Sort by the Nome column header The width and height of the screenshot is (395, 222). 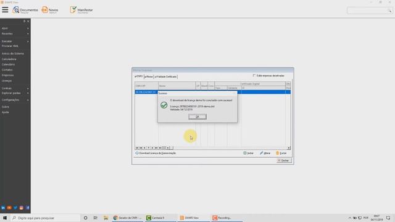pyautogui.click(x=177, y=86)
